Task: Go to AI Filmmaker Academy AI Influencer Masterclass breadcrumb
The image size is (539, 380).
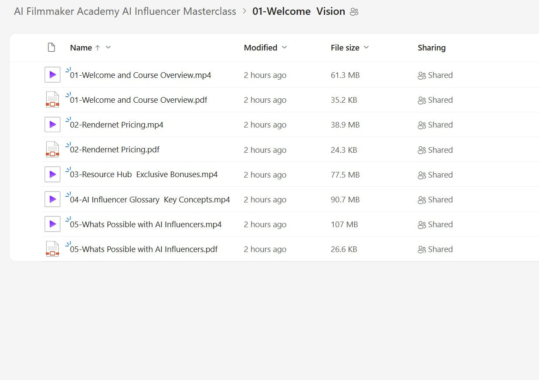Action: point(125,11)
